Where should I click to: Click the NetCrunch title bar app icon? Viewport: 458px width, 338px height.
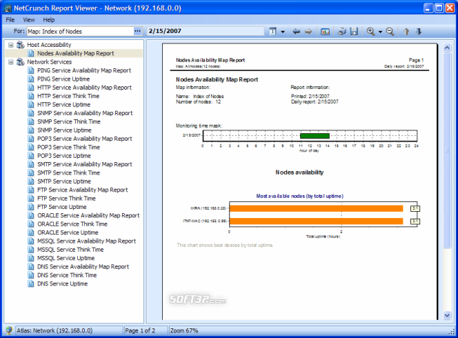click(8, 8)
